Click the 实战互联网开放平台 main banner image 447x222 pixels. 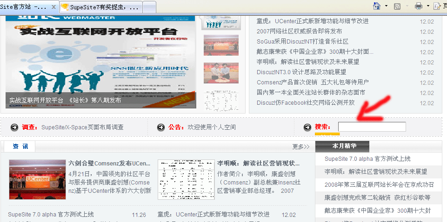[x=100, y=62]
